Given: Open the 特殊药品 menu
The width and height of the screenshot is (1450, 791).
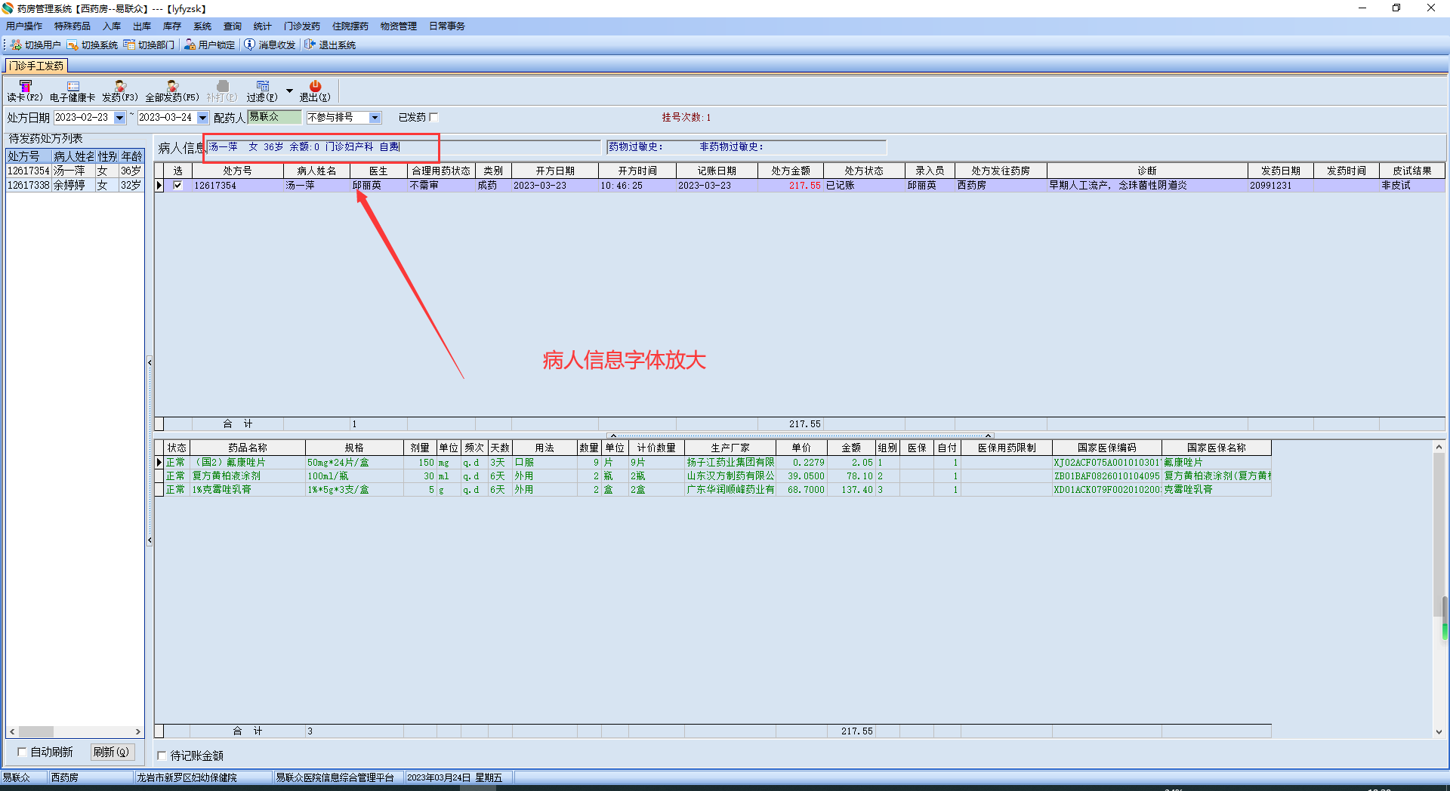Looking at the screenshot, I should click(x=72, y=26).
